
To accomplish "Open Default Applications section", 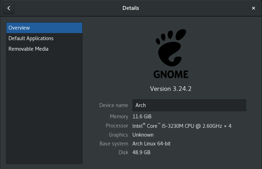I will 44,38.
